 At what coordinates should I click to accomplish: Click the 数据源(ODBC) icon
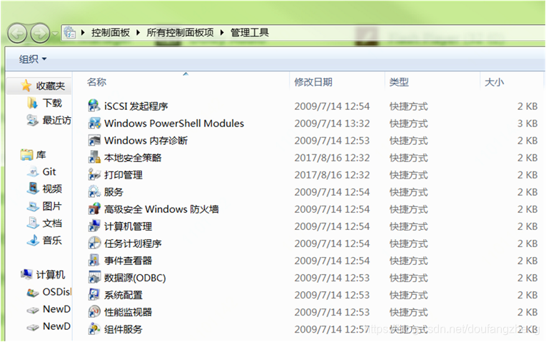[x=94, y=278]
